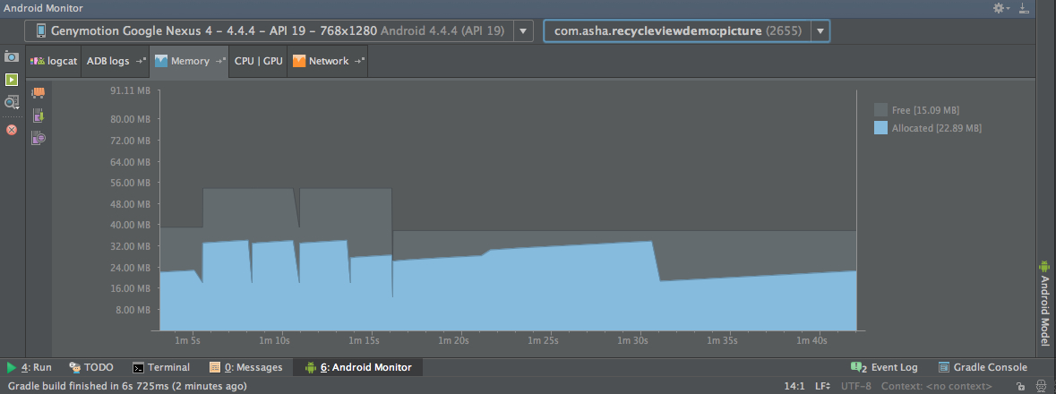Click the phone device icon in selector
The image size is (1056, 394).
tap(41, 31)
